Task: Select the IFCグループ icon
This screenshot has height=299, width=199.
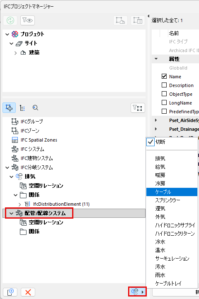Action: tap(15, 121)
